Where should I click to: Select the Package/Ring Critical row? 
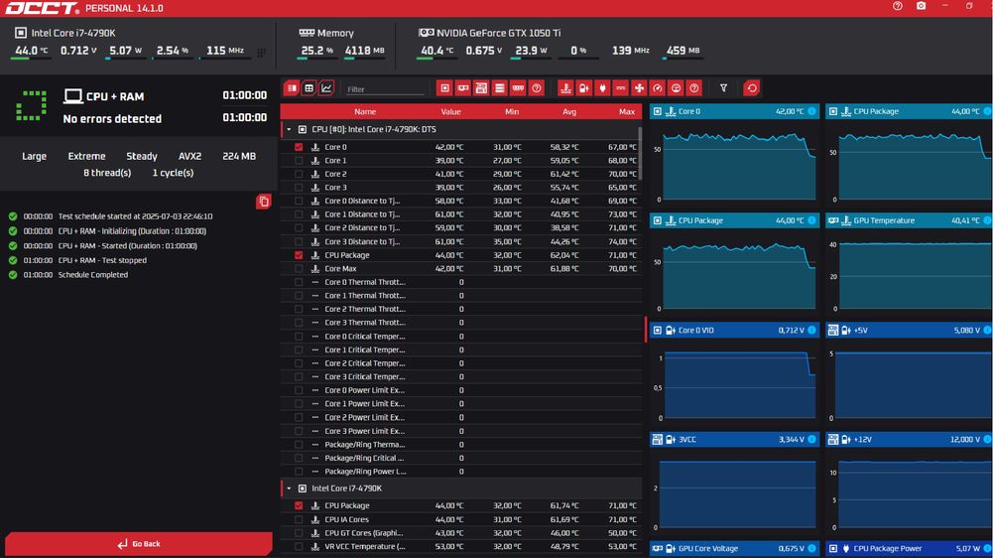tap(461, 458)
